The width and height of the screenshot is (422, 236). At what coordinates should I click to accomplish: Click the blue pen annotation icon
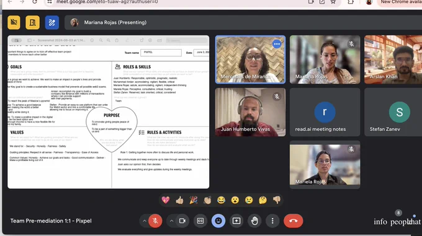[52, 22]
